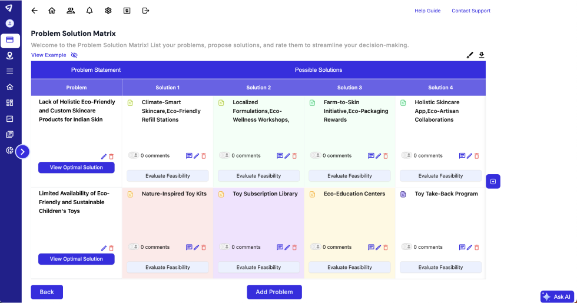
Task: Open the user profile avatar in sidebar
Action: (10, 24)
